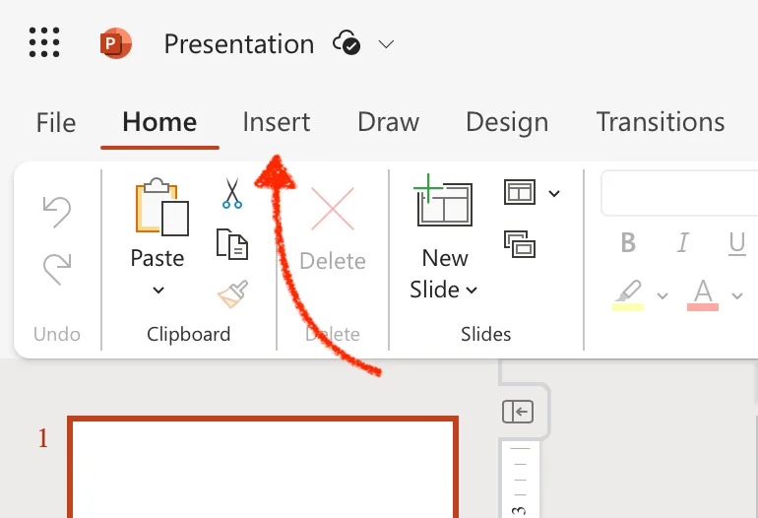Click the Undo arrow icon
The image size is (758, 518).
click(57, 212)
